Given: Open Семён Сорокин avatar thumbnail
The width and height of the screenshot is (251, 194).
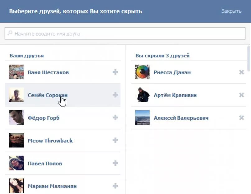Looking at the screenshot, I should pos(16,95).
